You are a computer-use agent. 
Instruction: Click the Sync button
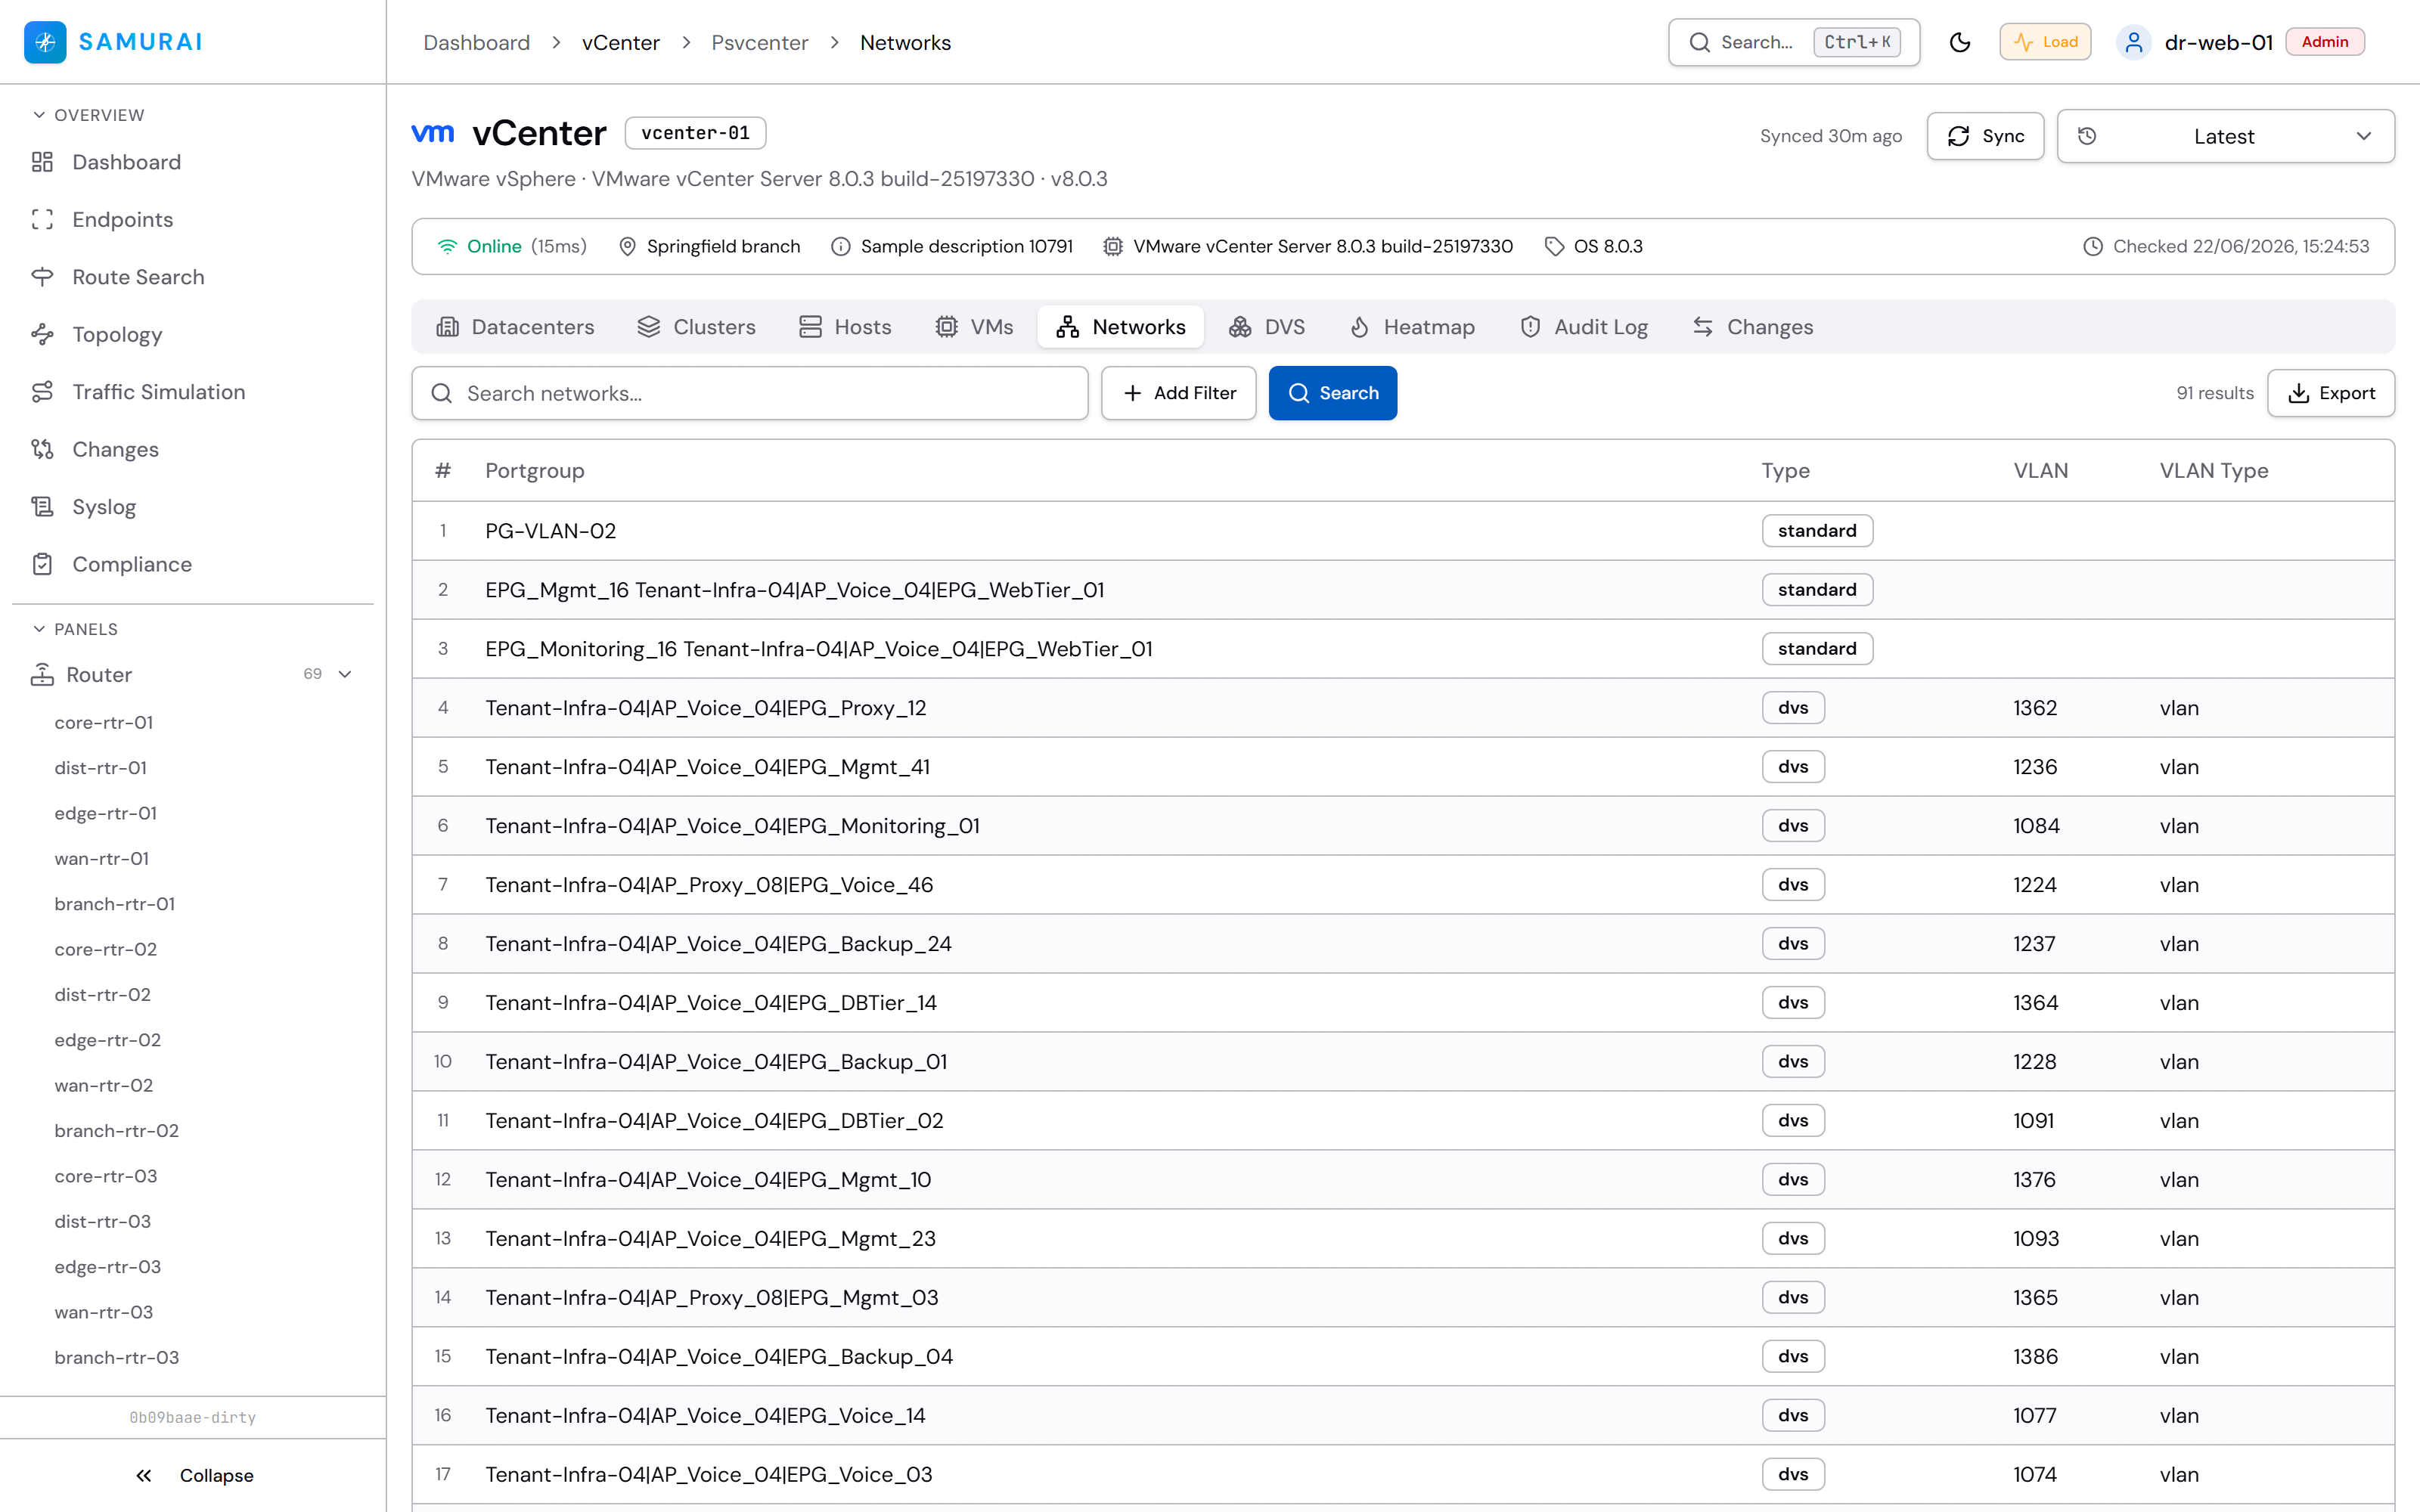(1985, 136)
